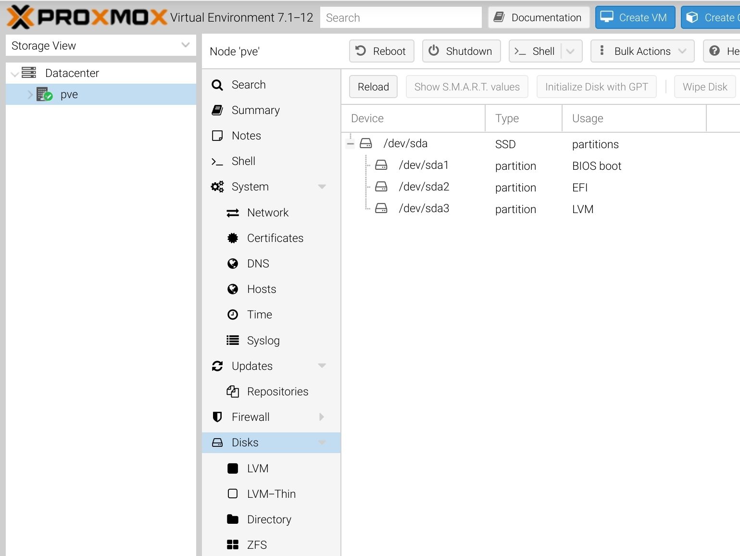Select the /dev/sda1 partition row
The image size is (740, 556).
[540, 165]
